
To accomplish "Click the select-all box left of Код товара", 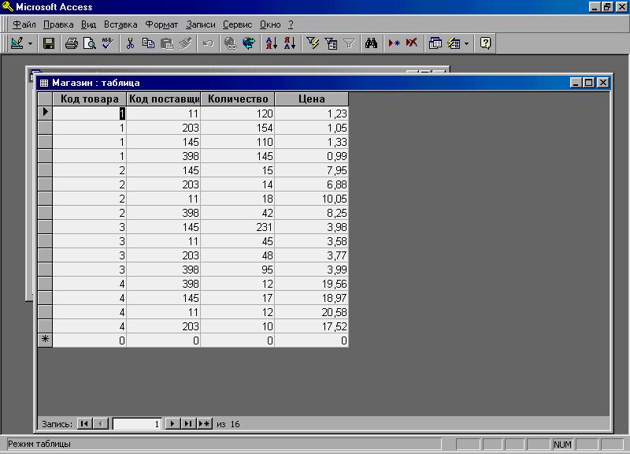I will coord(45,99).
